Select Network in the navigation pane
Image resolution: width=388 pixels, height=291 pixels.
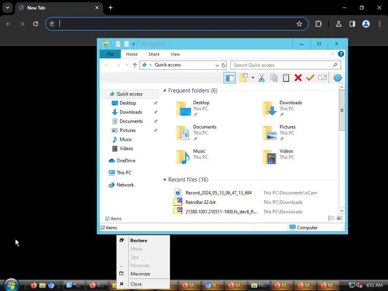125,185
